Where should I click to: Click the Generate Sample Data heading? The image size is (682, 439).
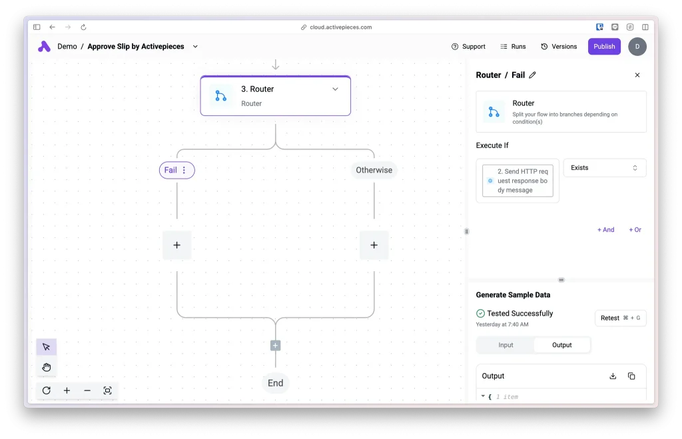(513, 295)
